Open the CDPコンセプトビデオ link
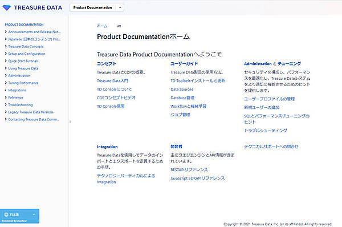The height and width of the screenshot is (227, 342). 116,98
